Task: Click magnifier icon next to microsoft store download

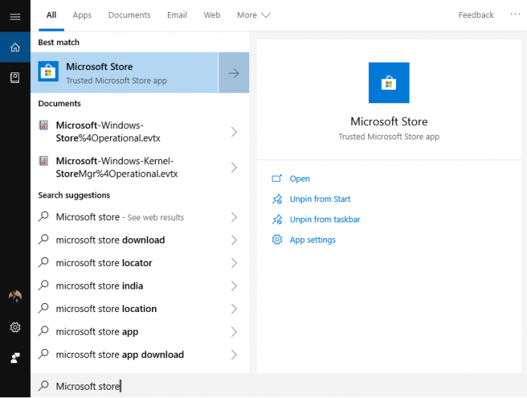Action: click(x=44, y=239)
